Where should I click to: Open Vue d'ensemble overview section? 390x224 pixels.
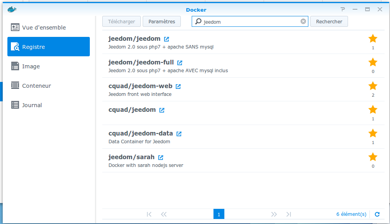pyautogui.click(x=49, y=27)
